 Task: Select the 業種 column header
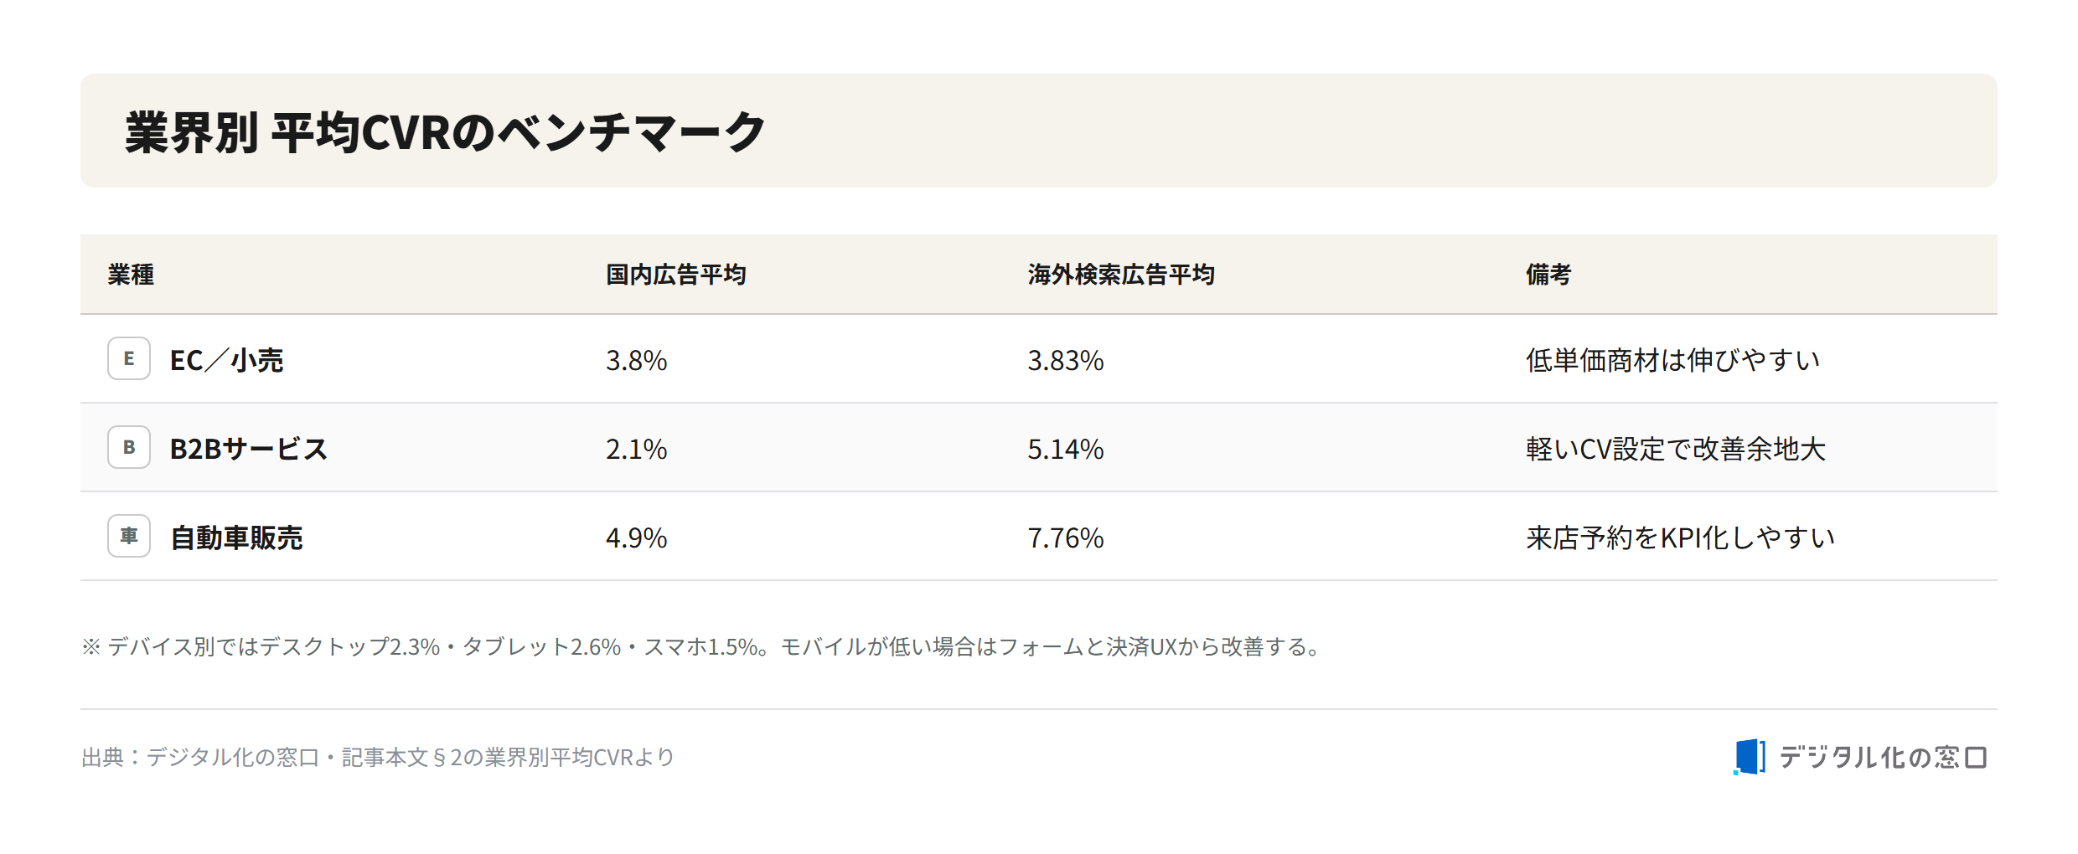pyautogui.click(x=131, y=275)
